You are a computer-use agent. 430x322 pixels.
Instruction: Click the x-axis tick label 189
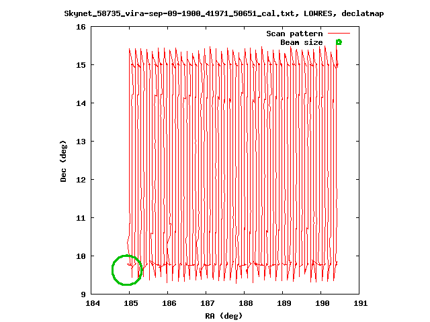pyautogui.click(x=284, y=303)
